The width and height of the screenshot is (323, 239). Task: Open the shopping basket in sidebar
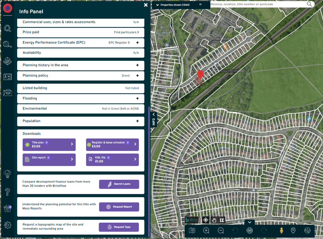(8, 208)
